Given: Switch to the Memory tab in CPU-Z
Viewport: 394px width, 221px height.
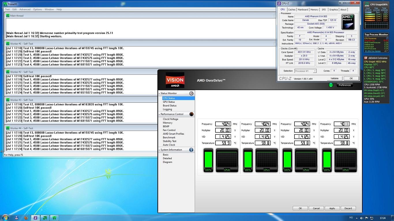Looking at the screenshot, I should (314, 9).
